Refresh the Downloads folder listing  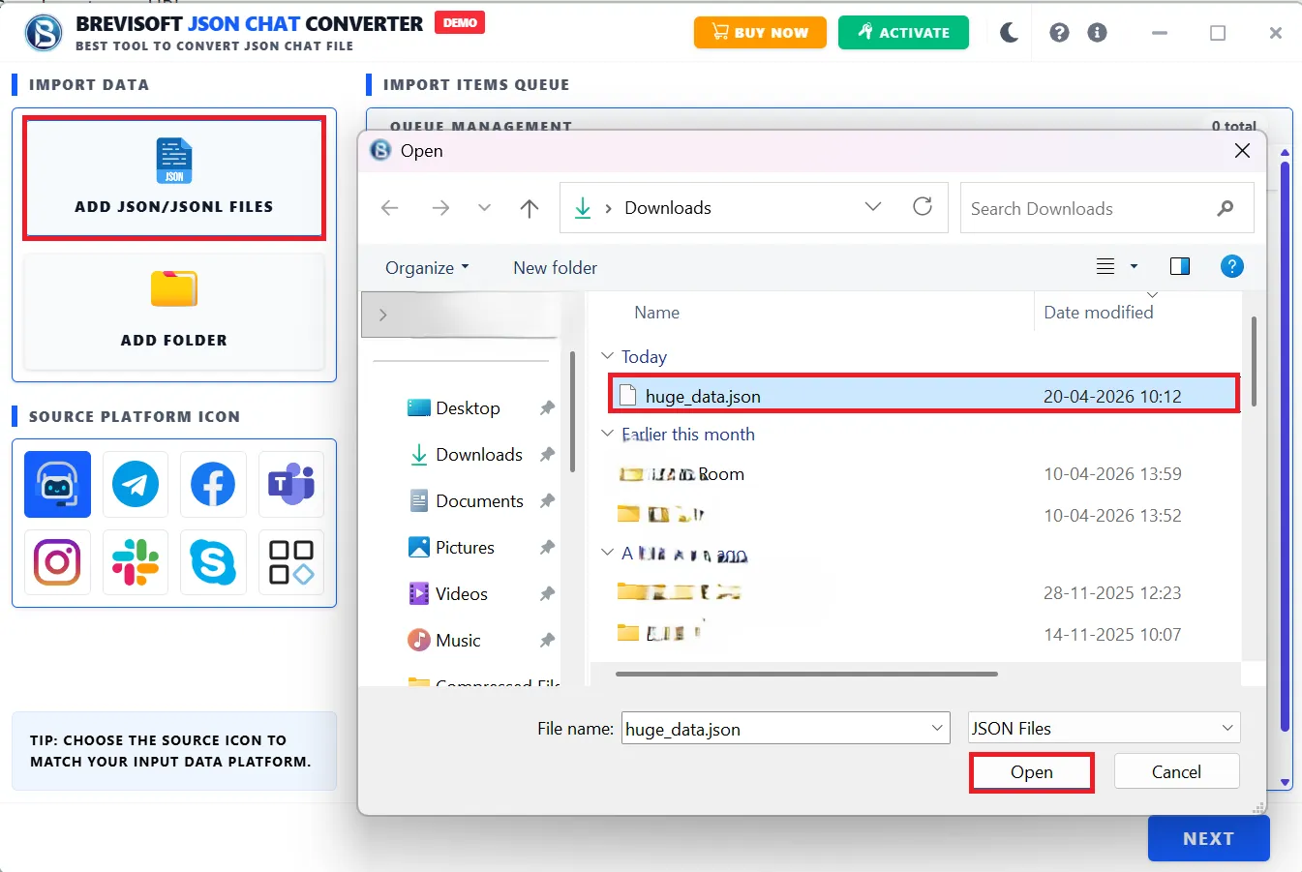click(923, 206)
